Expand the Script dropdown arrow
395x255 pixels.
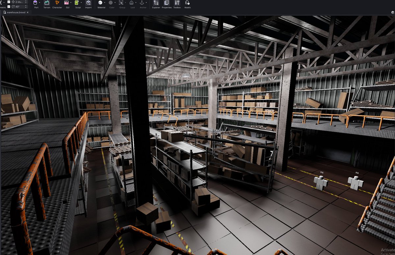(81, 3)
